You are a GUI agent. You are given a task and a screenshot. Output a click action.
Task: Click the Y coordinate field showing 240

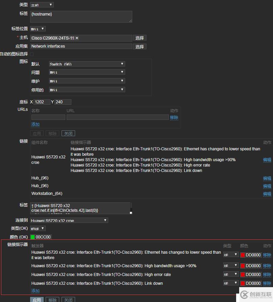coord(63,102)
